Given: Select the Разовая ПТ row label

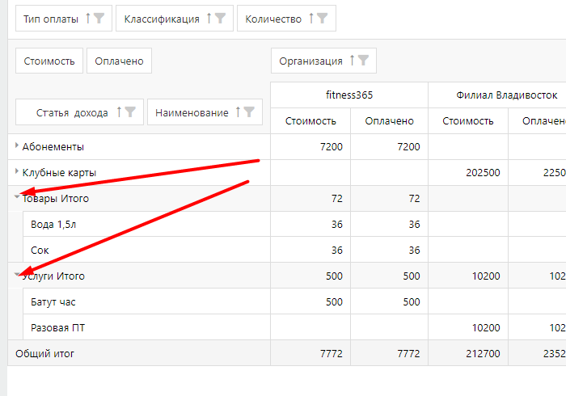Looking at the screenshot, I should coord(57,328).
